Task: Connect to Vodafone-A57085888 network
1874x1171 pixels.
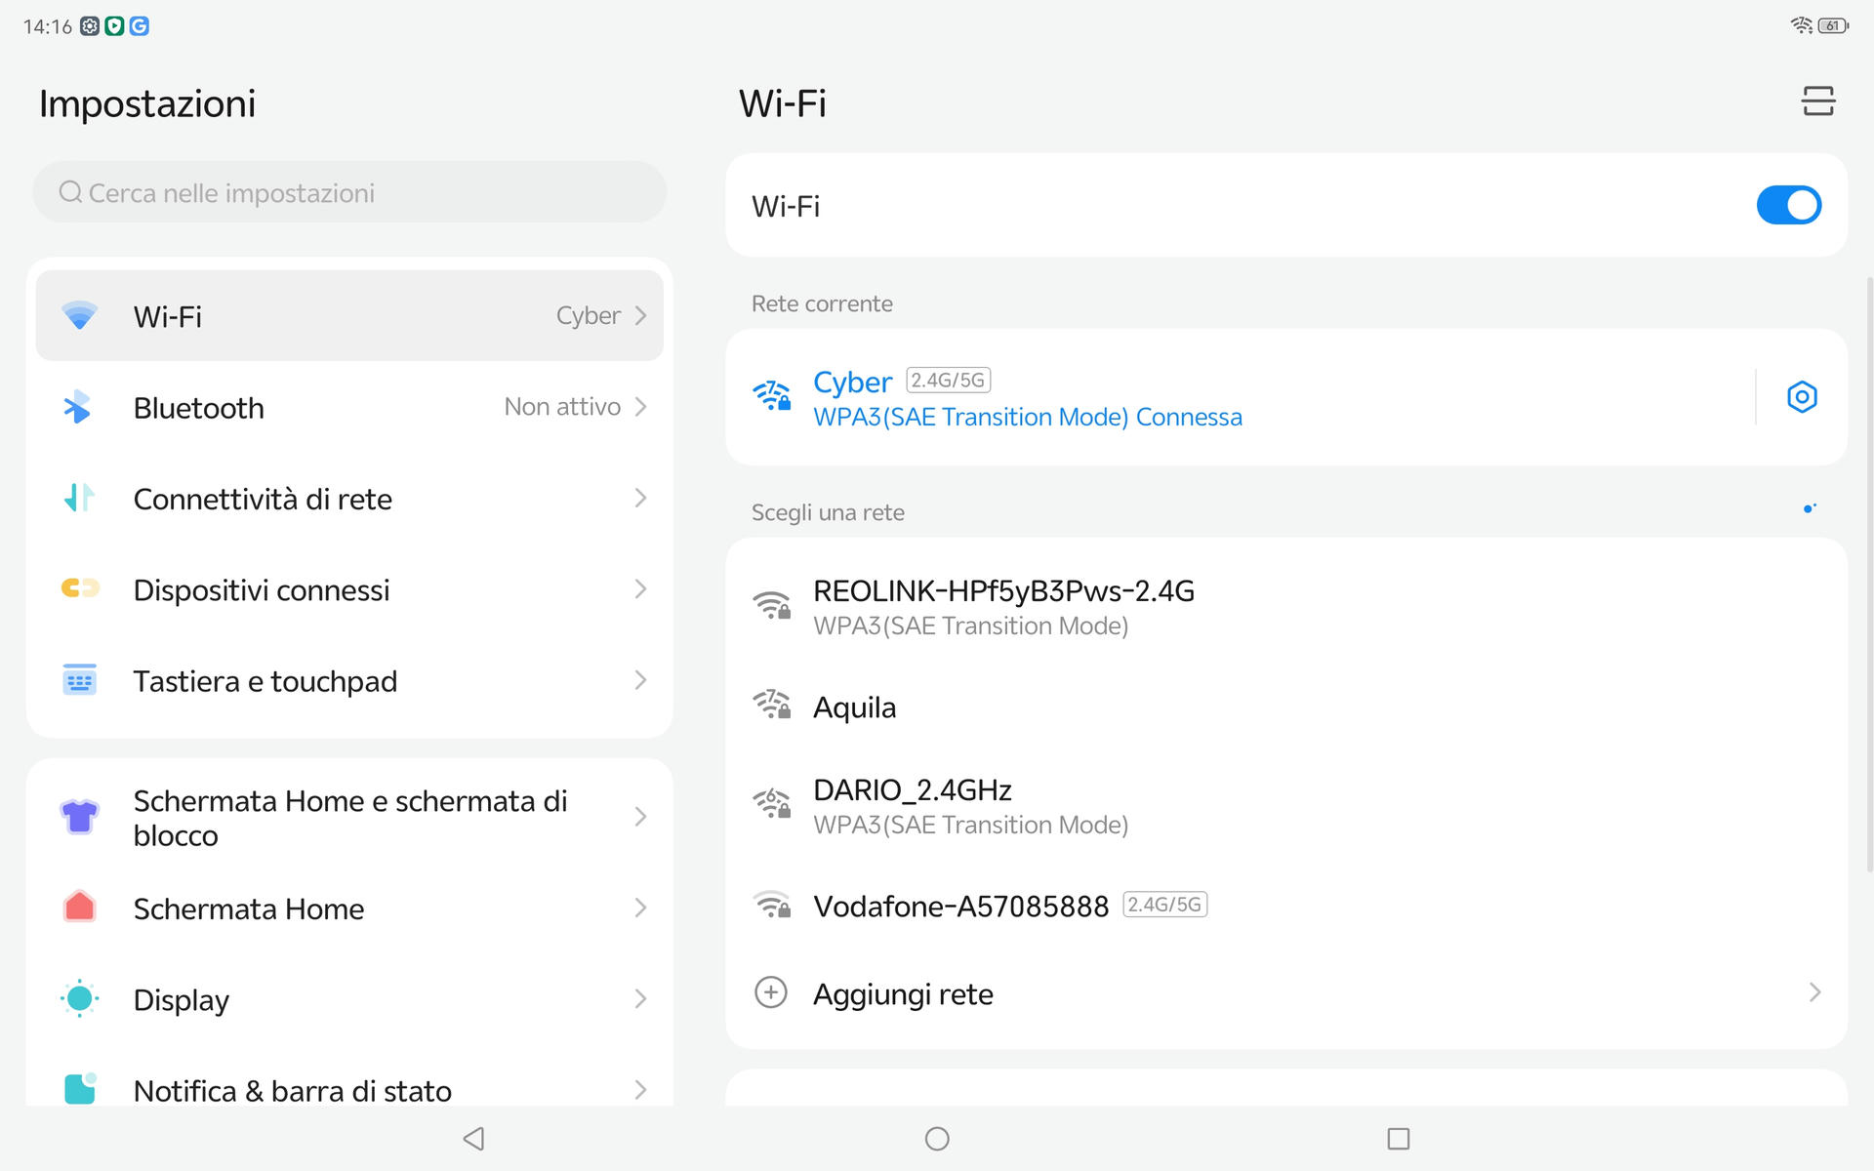Action: [x=961, y=907]
